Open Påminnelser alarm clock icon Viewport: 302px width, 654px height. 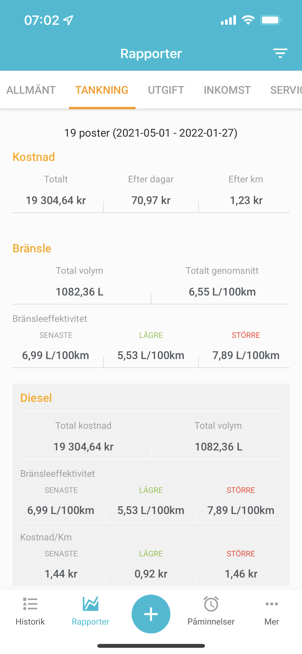211,604
